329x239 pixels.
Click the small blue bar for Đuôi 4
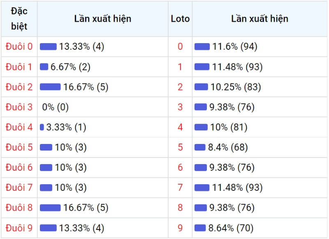point(42,127)
